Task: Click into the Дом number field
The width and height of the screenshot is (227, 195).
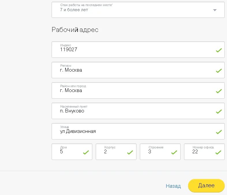Action: (69, 152)
